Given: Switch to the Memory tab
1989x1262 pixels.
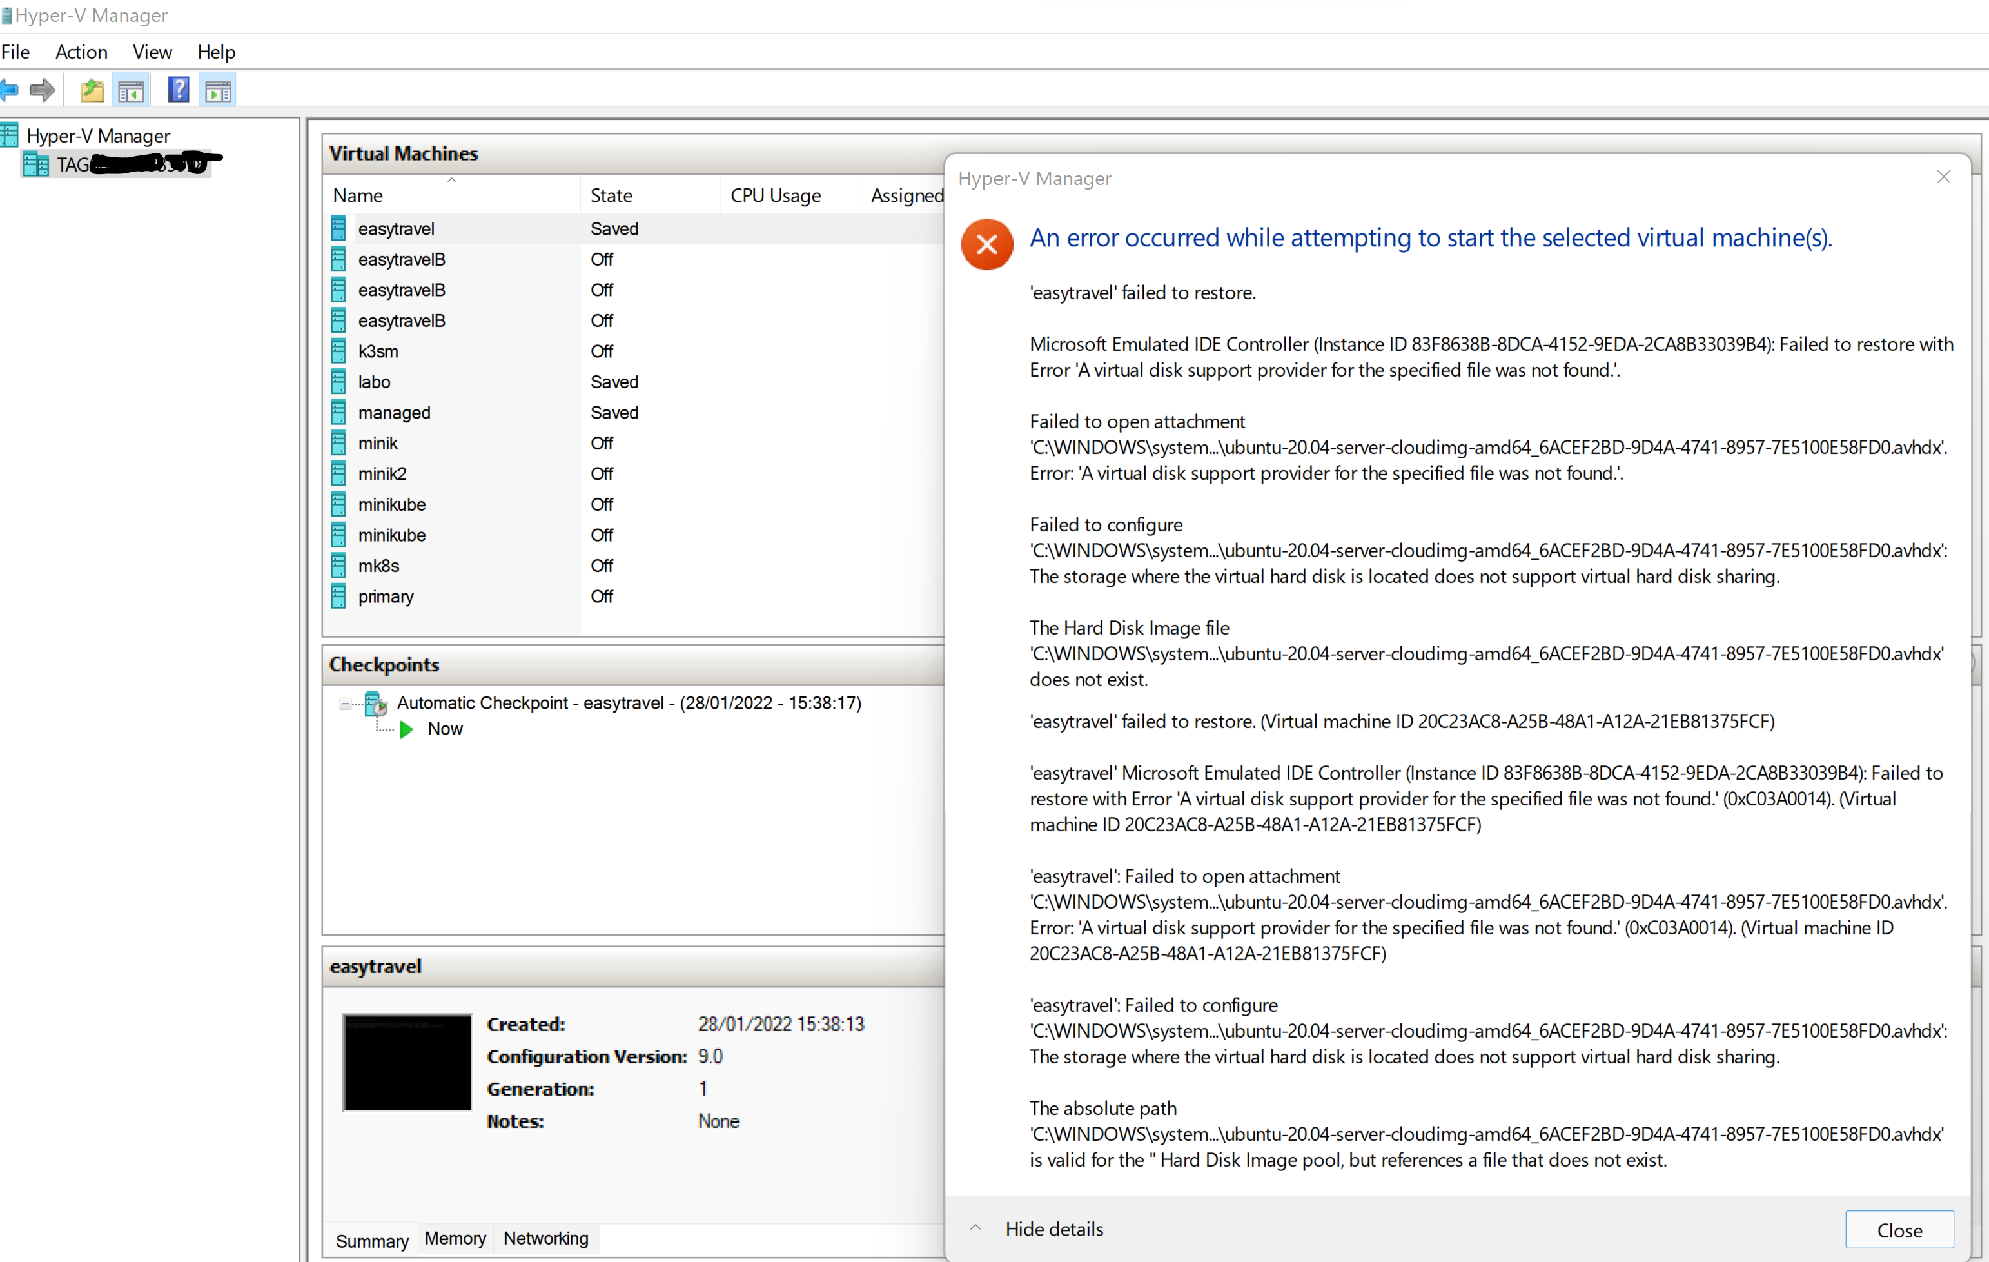Looking at the screenshot, I should tap(455, 1238).
